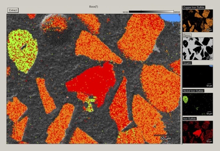The height and width of the screenshot is (151, 220).
Task: Click the blue quartz region in map
Action: click(x=170, y=18)
